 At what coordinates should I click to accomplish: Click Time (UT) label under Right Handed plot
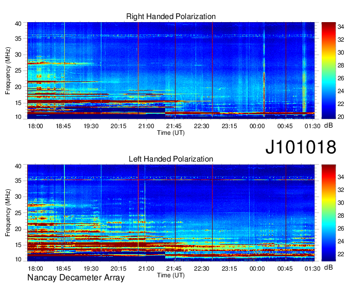pyautogui.click(x=171, y=133)
